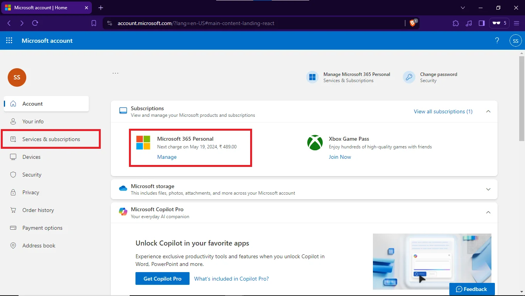Click Manage under Microsoft 365 Personal

pos(167,157)
